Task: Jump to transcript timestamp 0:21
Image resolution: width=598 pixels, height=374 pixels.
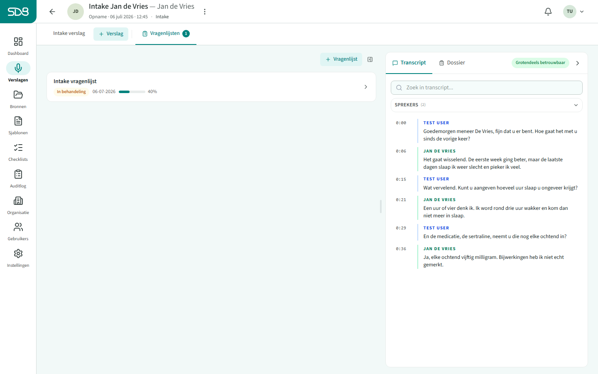Action: point(401,200)
